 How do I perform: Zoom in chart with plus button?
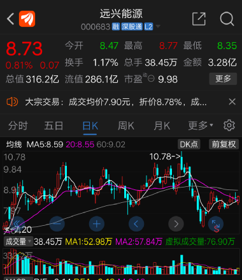pos(97,224)
